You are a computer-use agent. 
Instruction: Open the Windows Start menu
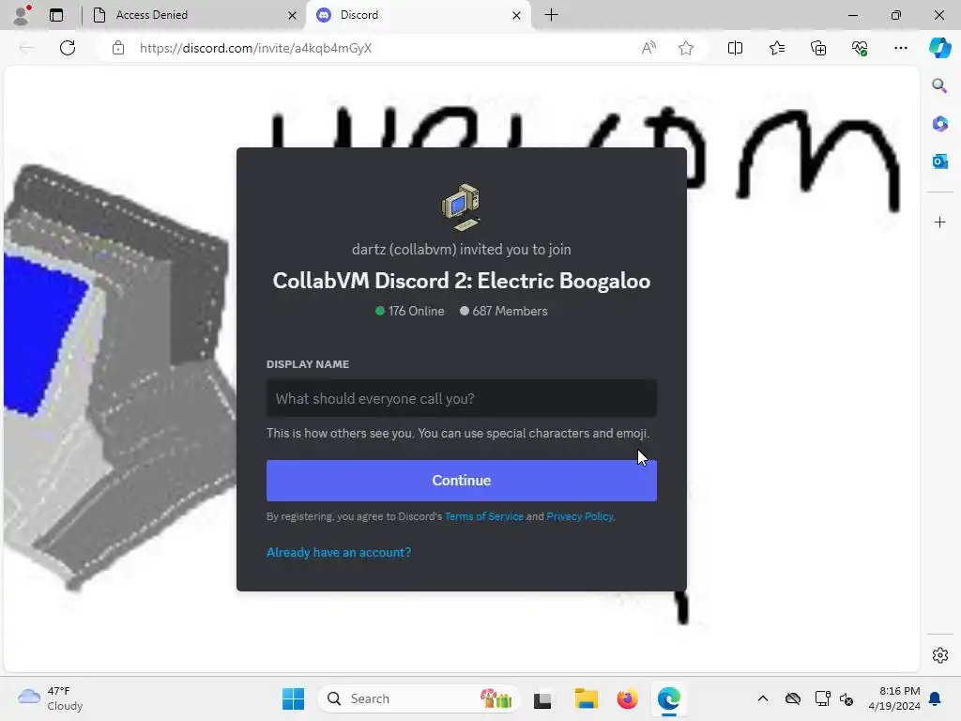click(x=293, y=698)
